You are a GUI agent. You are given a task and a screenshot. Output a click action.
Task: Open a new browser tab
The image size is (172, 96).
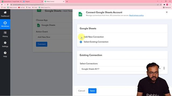point(67,2)
